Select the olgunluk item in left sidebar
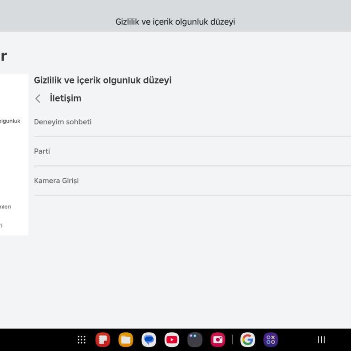This screenshot has height=351, width=351. (10, 121)
